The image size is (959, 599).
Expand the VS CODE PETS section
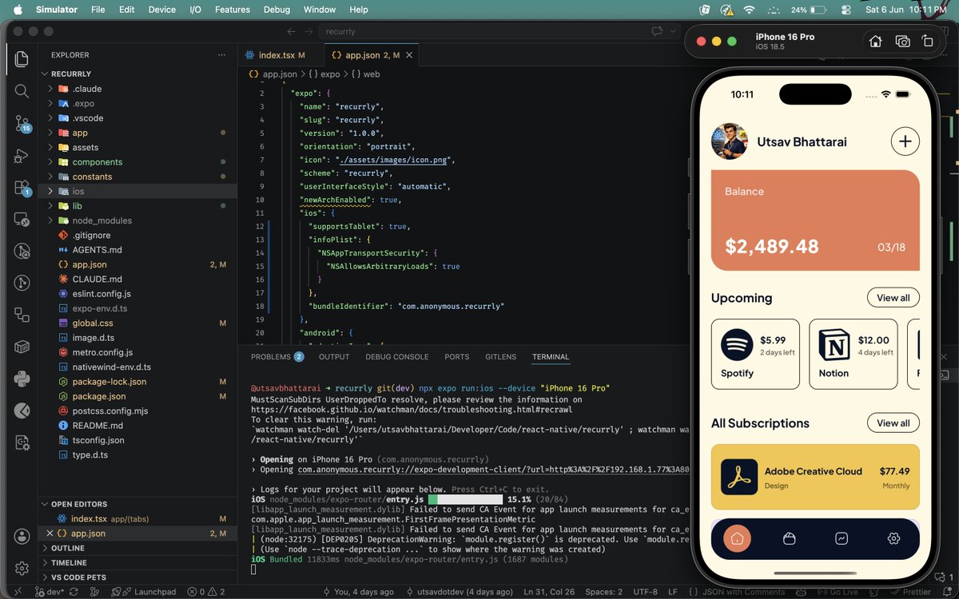click(x=78, y=577)
